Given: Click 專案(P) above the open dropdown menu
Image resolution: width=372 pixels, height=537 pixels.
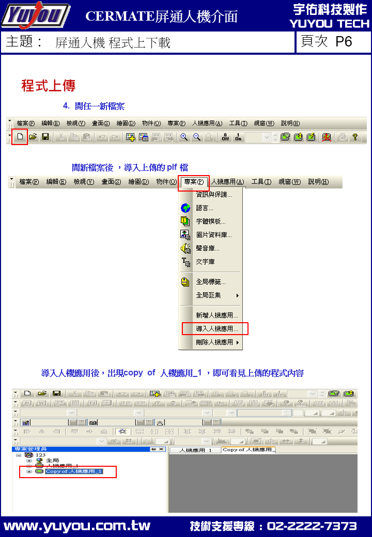Looking at the screenshot, I should click(x=194, y=182).
